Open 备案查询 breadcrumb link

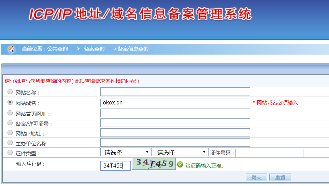[94, 49]
